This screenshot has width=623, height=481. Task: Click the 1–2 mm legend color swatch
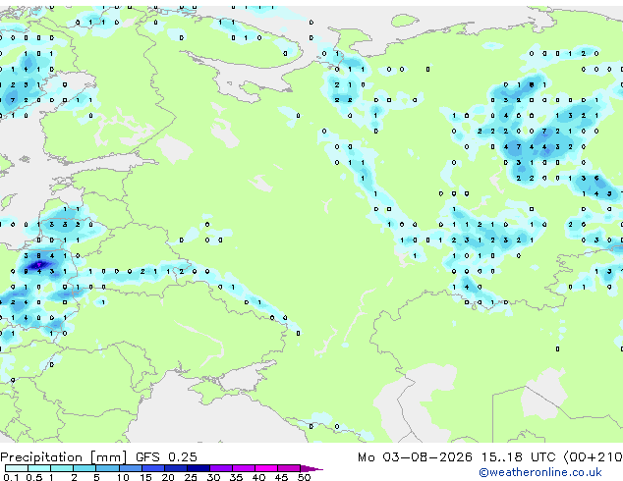pyautogui.click(x=62, y=468)
